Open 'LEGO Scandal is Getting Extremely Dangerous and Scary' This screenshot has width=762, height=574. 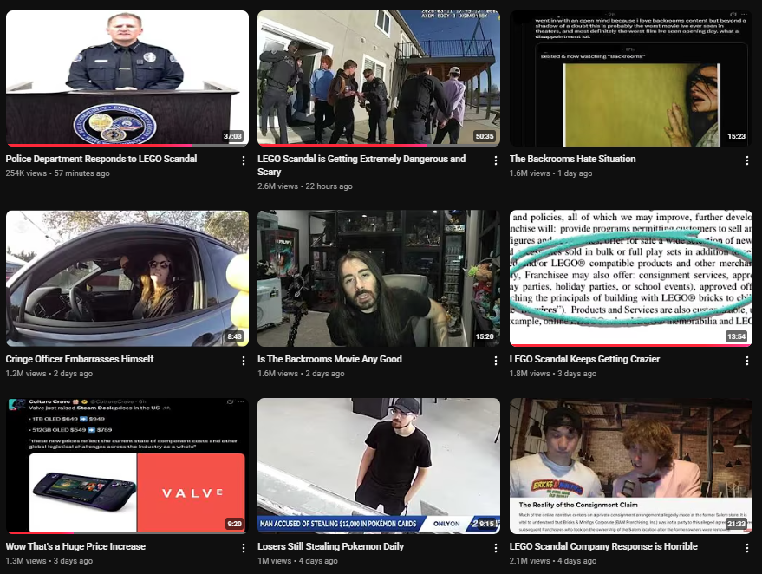pyautogui.click(x=361, y=166)
